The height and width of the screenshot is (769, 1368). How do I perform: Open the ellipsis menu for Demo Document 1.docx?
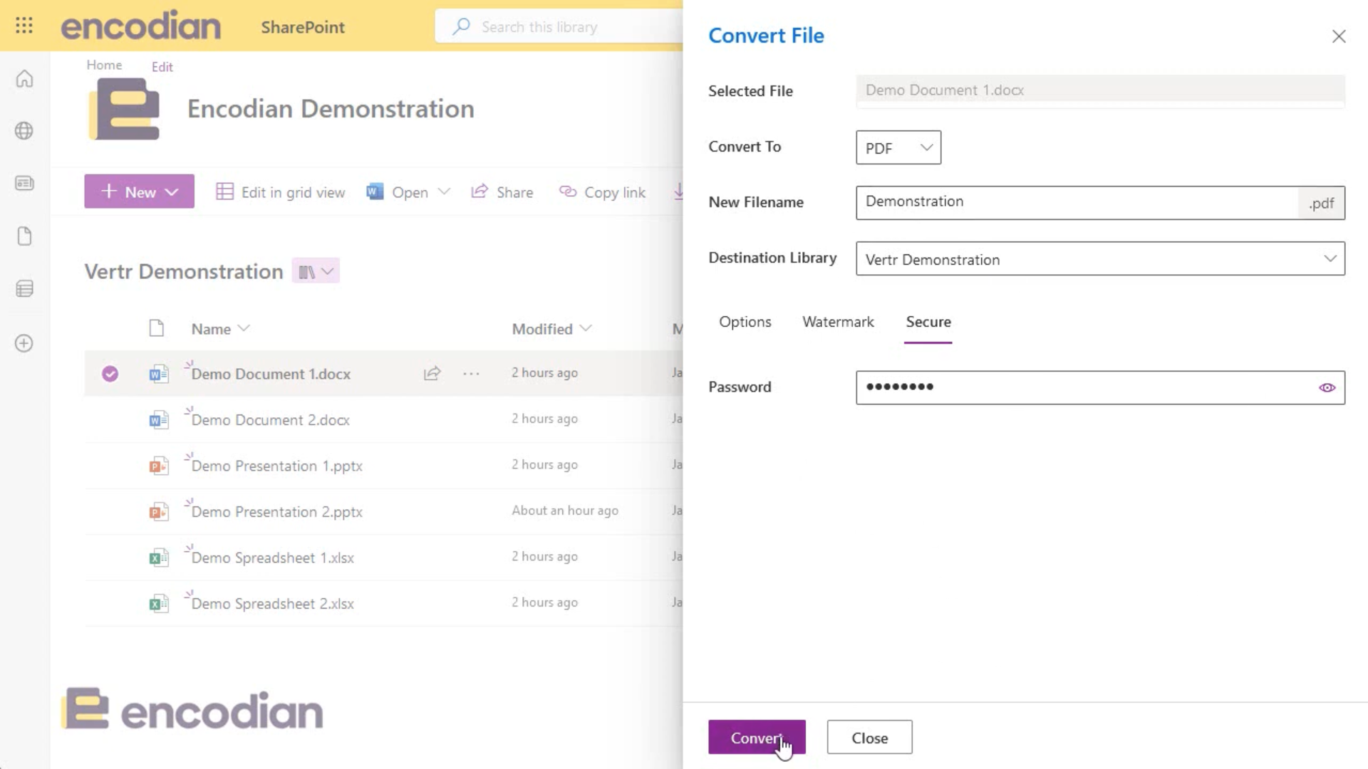pyautogui.click(x=471, y=373)
